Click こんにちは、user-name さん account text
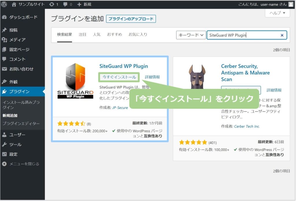The image size is (296, 201). pyautogui.click(x=262, y=4)
